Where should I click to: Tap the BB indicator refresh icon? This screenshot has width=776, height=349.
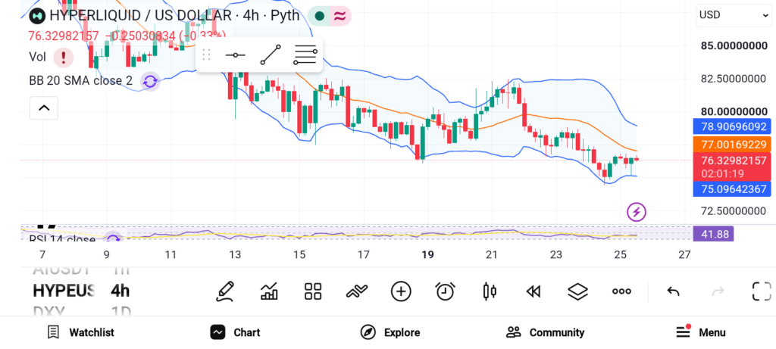150,82
